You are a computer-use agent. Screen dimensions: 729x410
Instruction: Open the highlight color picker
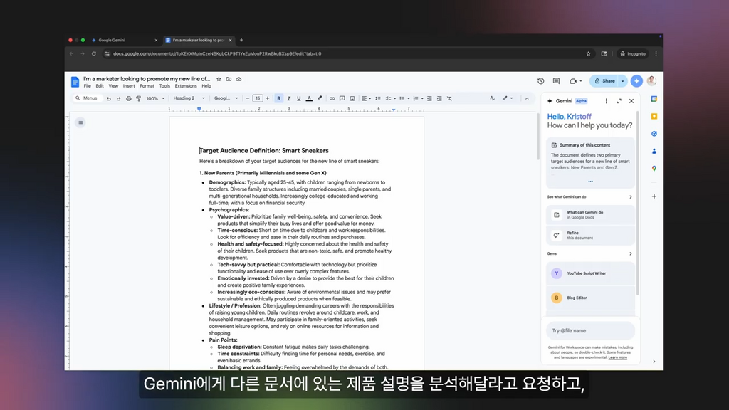tap(320, 98)
